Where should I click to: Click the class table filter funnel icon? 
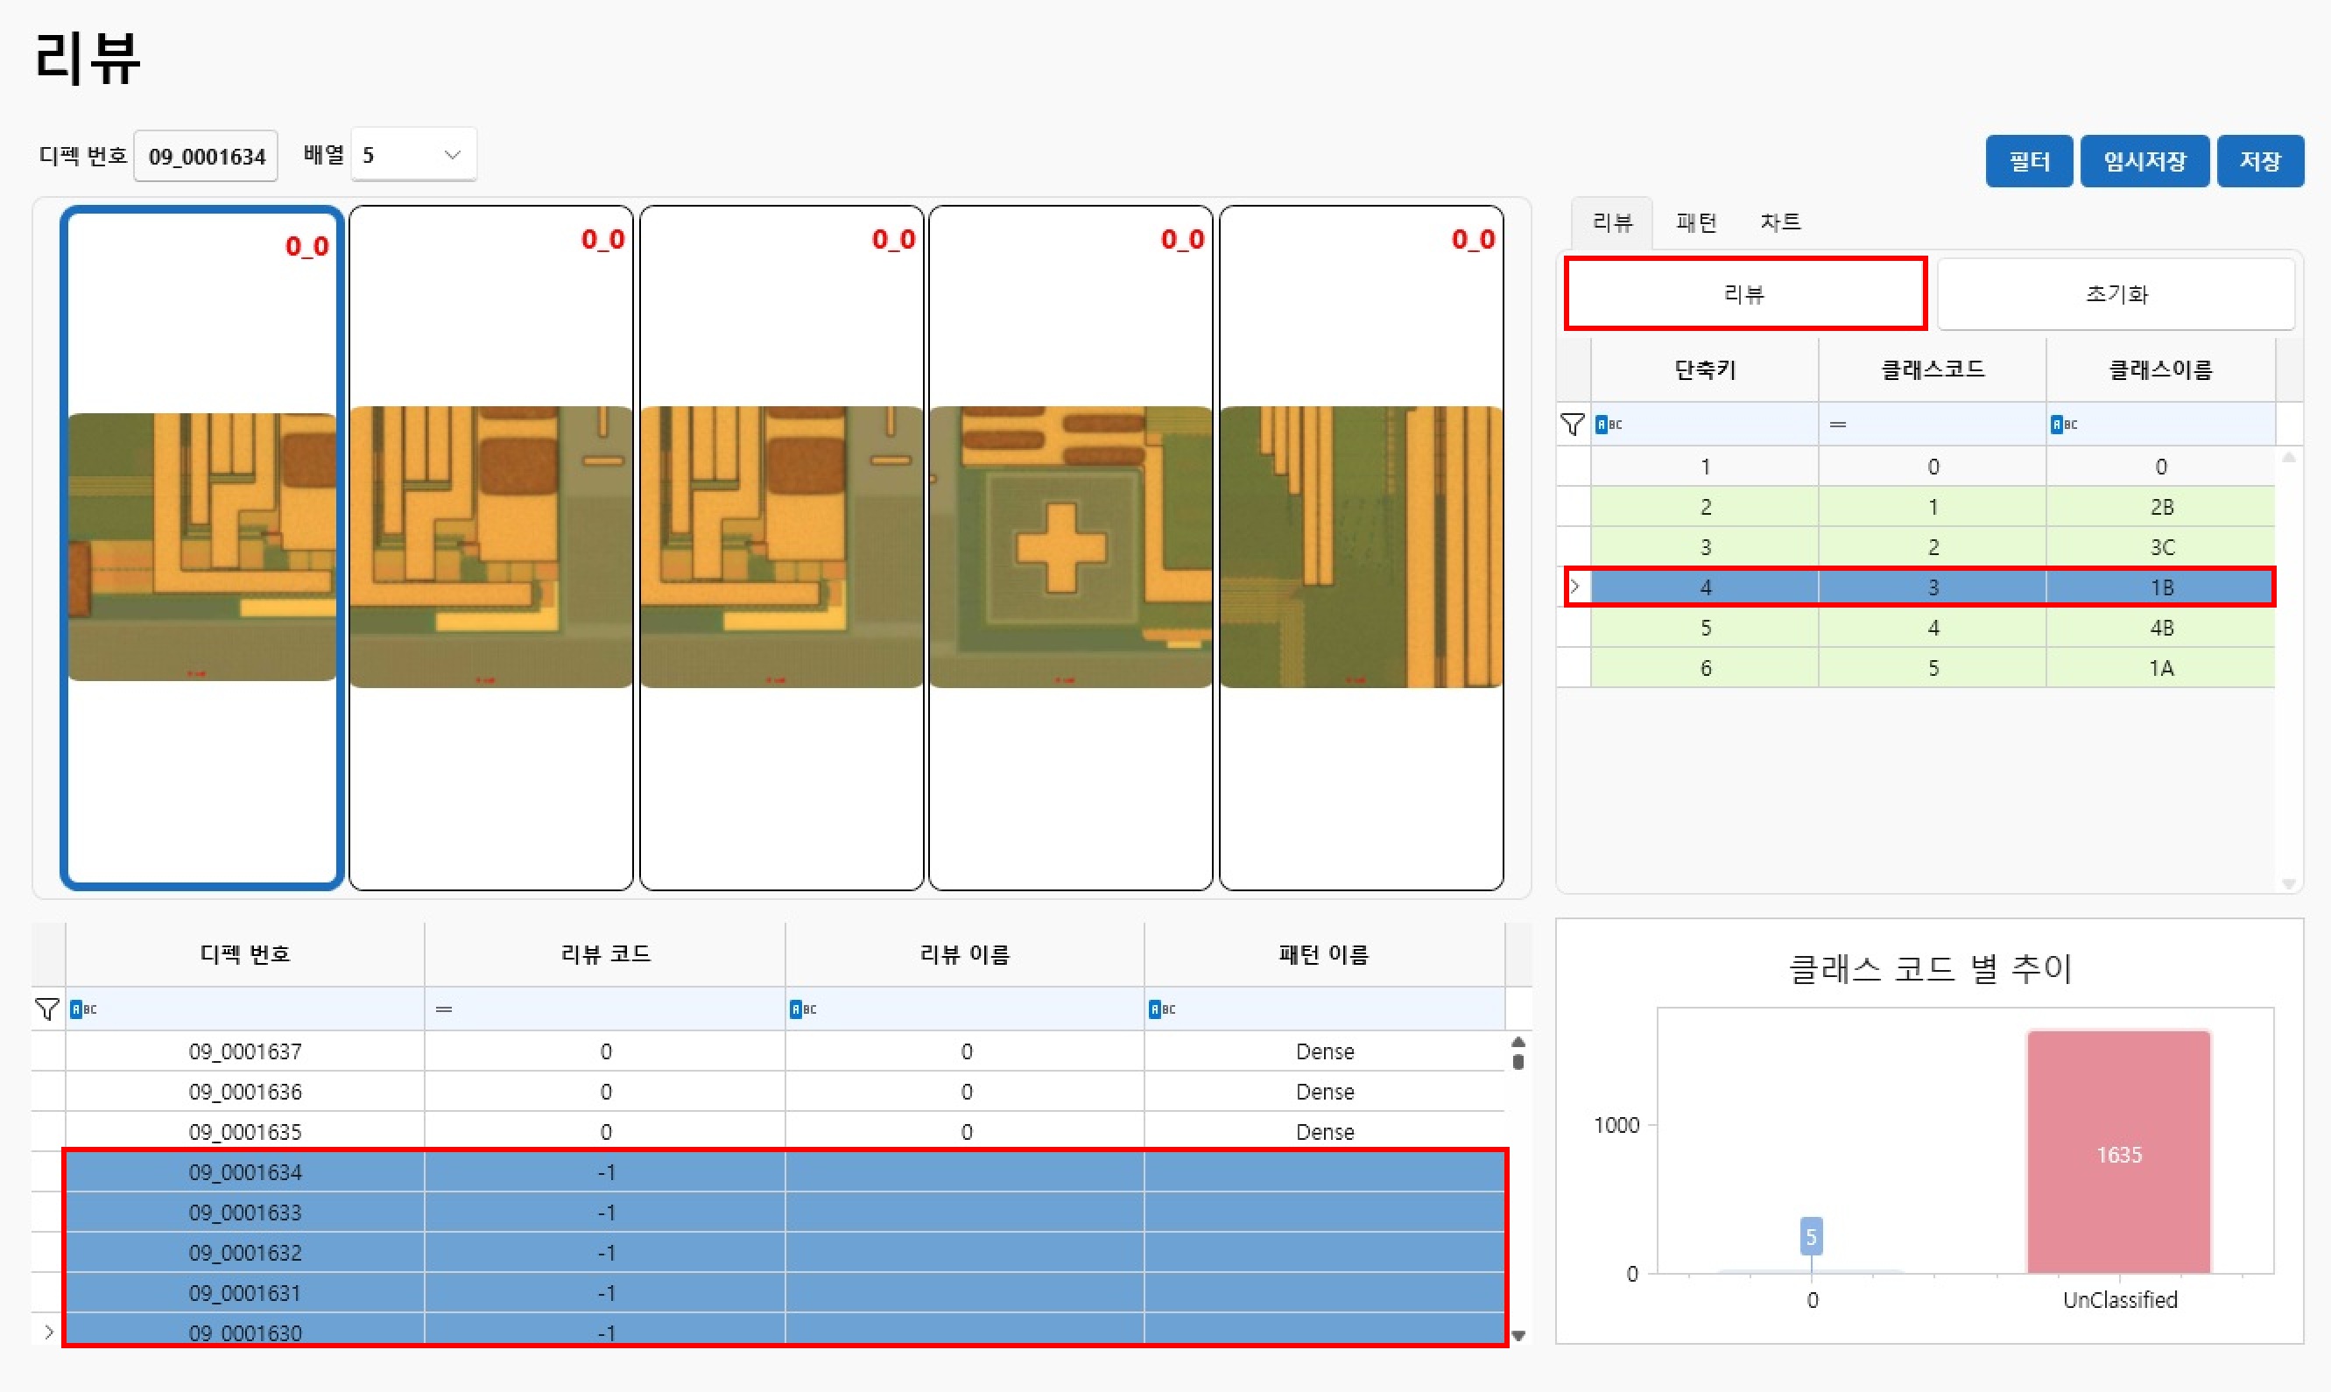(1572, 425)
